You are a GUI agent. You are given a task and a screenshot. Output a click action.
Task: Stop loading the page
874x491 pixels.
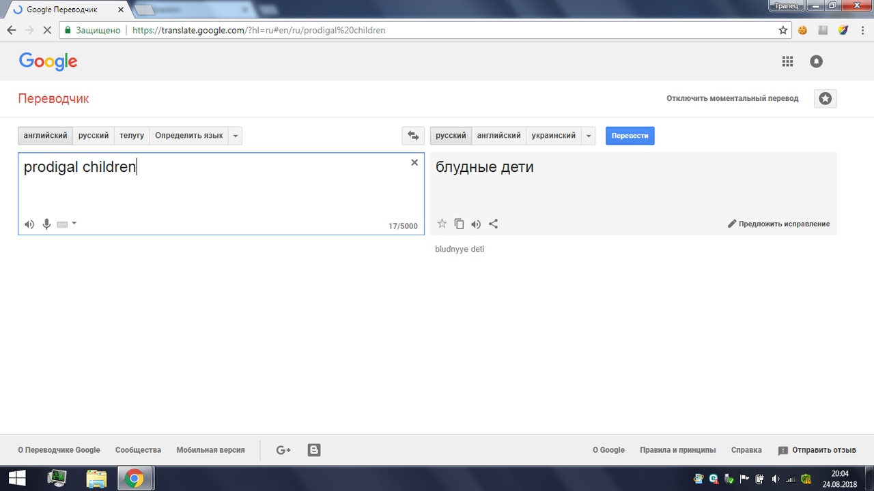click(47, 31)
